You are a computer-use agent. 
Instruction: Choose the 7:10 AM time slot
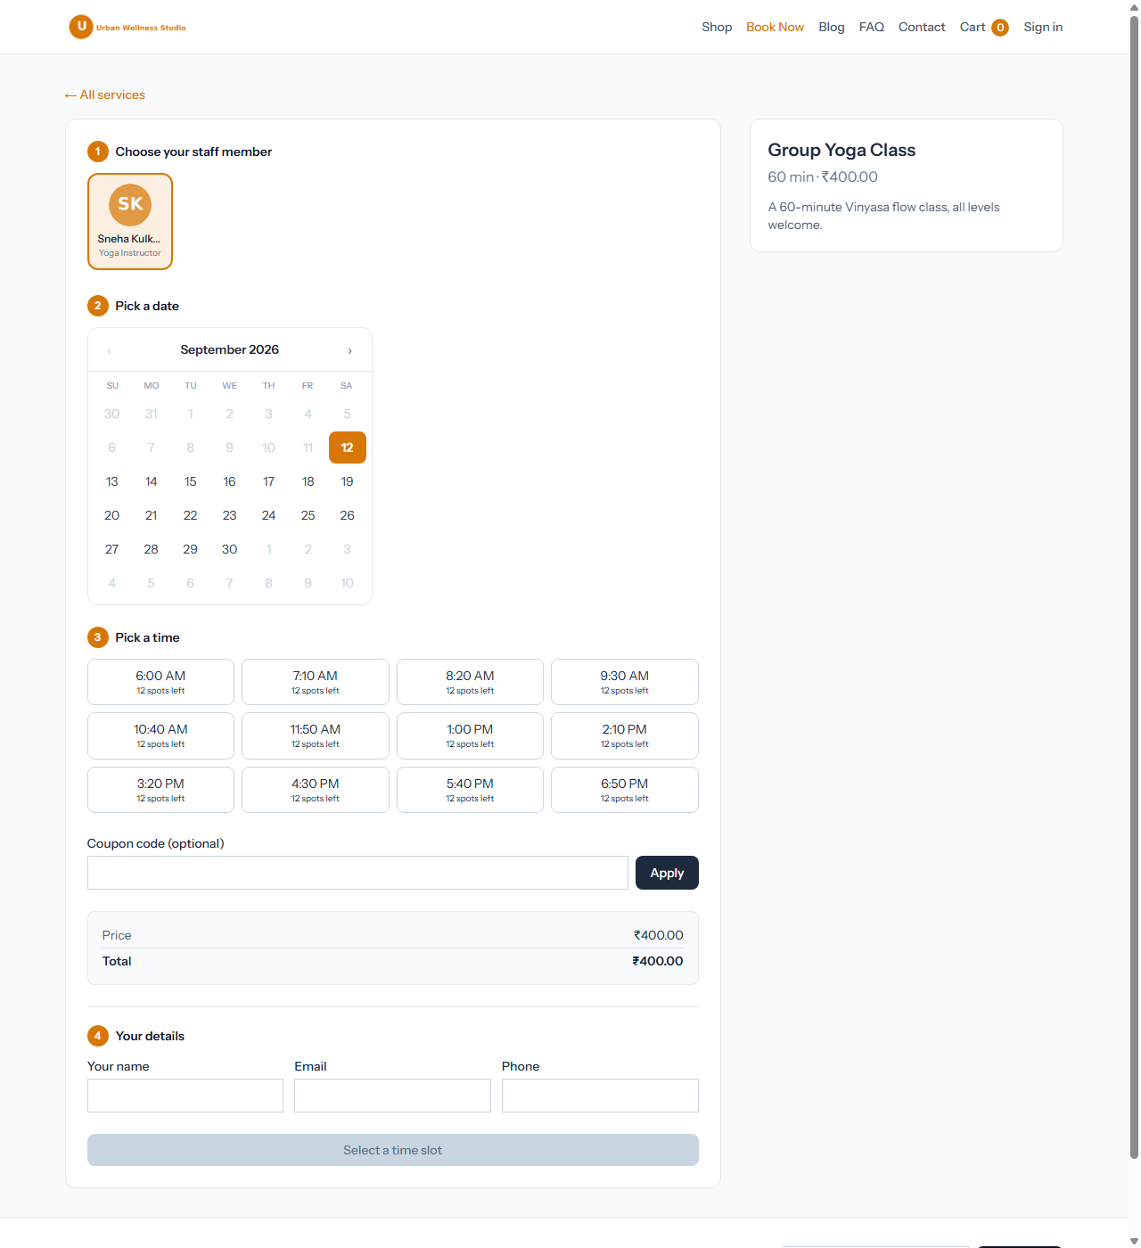[316, 682]
